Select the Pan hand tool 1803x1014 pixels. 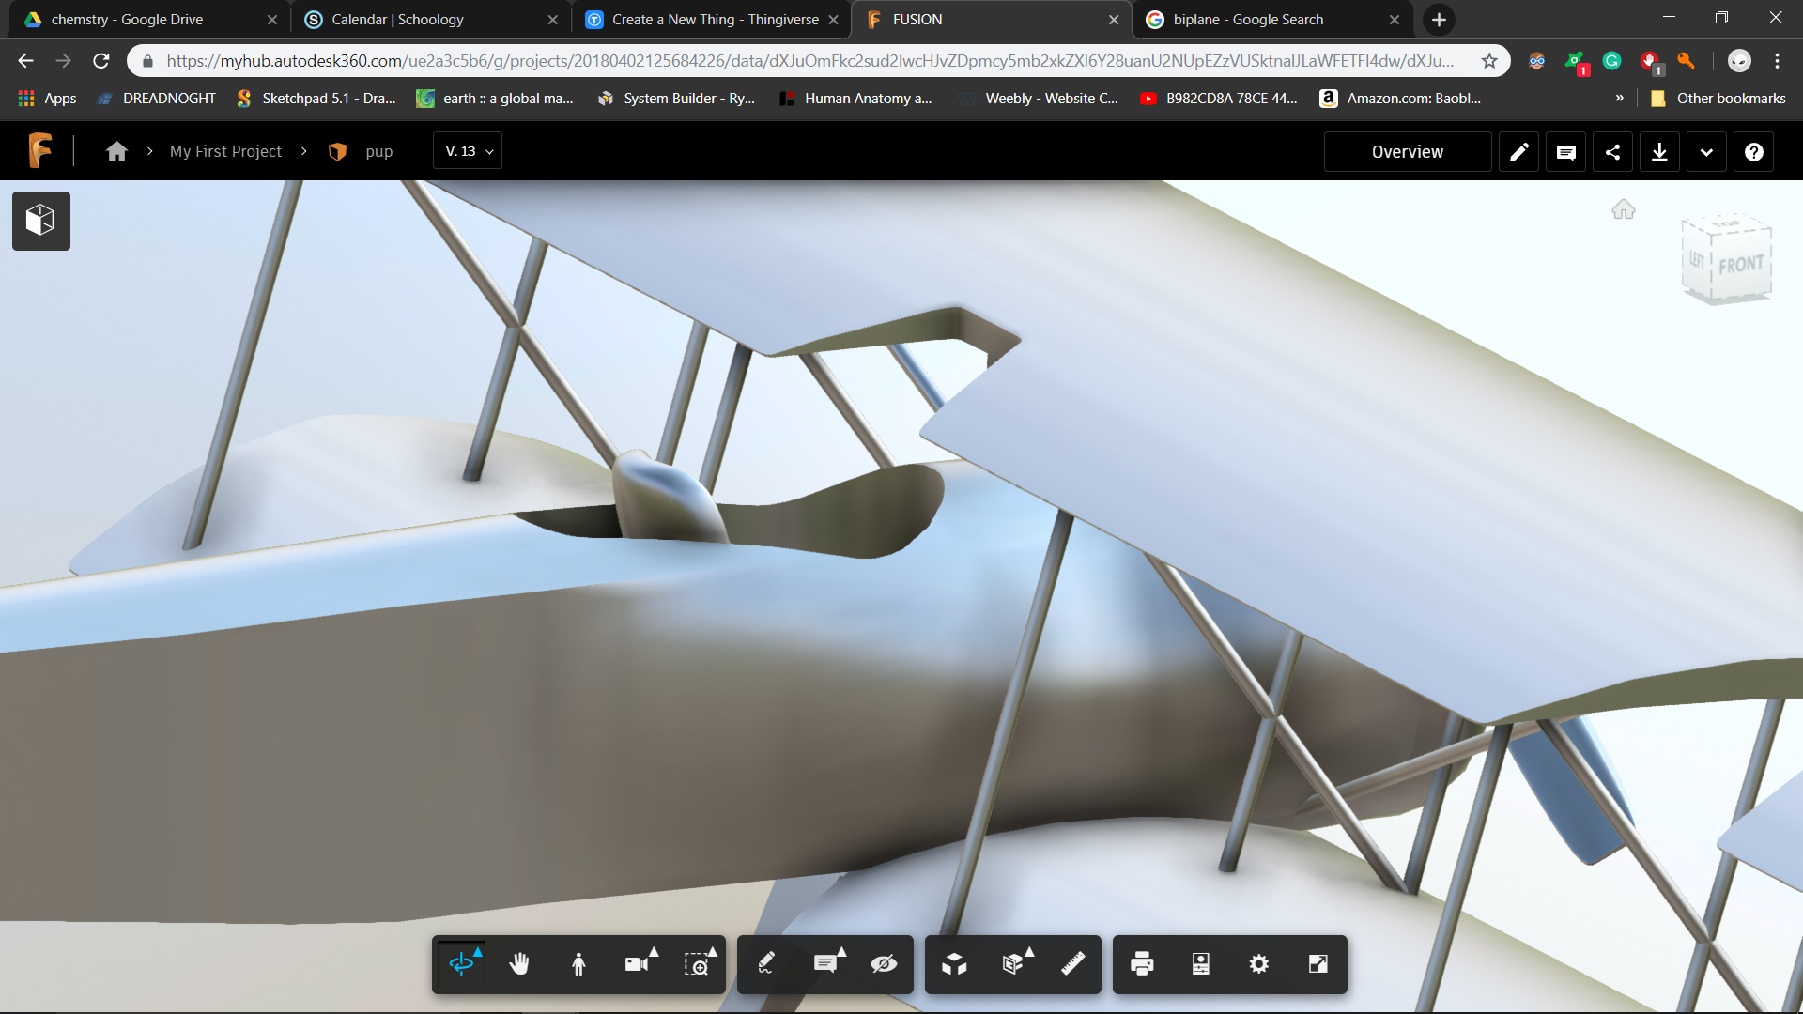pos(519,963)
